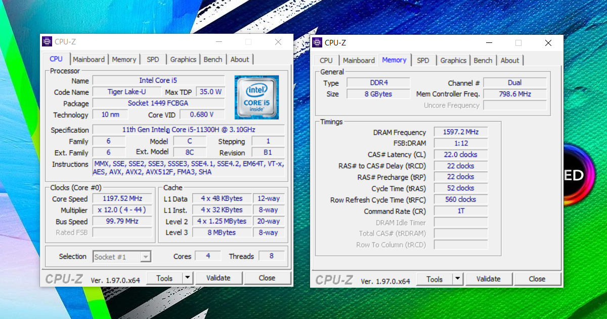Minimize the left CPU-Z window
607x319 pixels.
point(219,42)
